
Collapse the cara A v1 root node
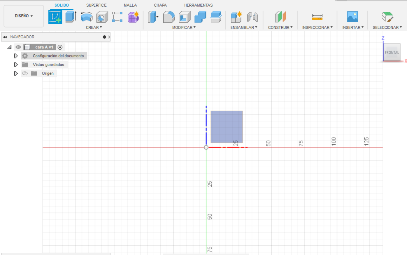[x=9, y=47]
